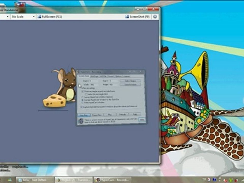
Task: Click the Select Region button
Action: 130,81
